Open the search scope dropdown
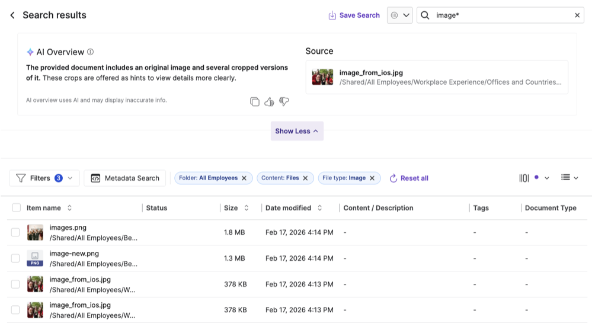Image resolution: width=592 pixels, height=323 pixels. pyautogui.click(x=399, y=15)
